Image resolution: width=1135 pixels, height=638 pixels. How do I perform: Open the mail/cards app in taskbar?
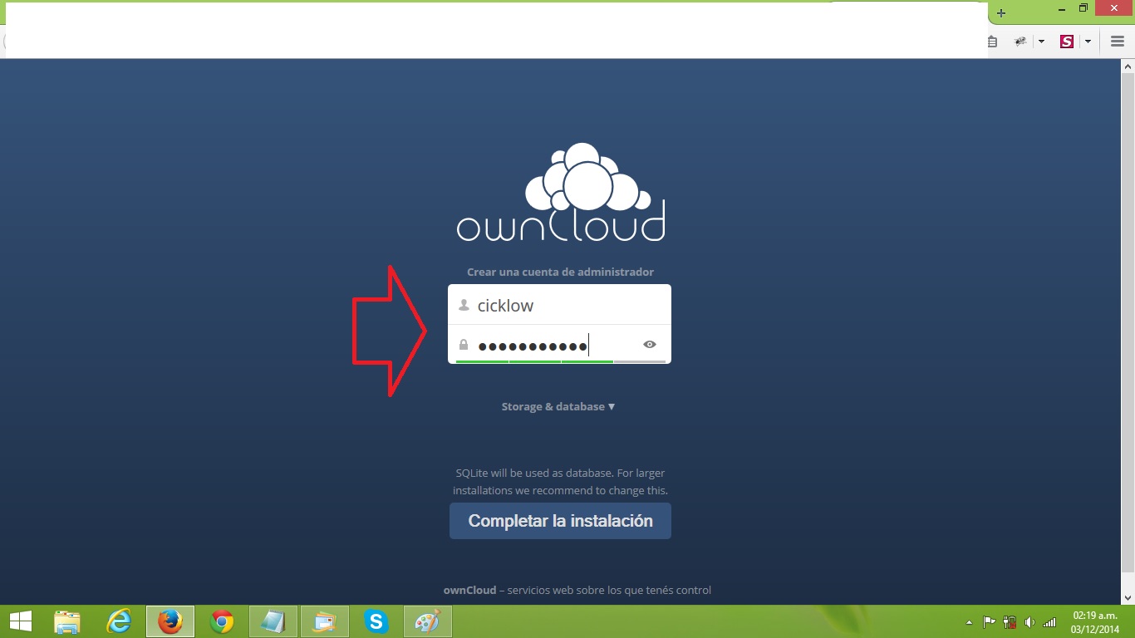click(325, 621)
